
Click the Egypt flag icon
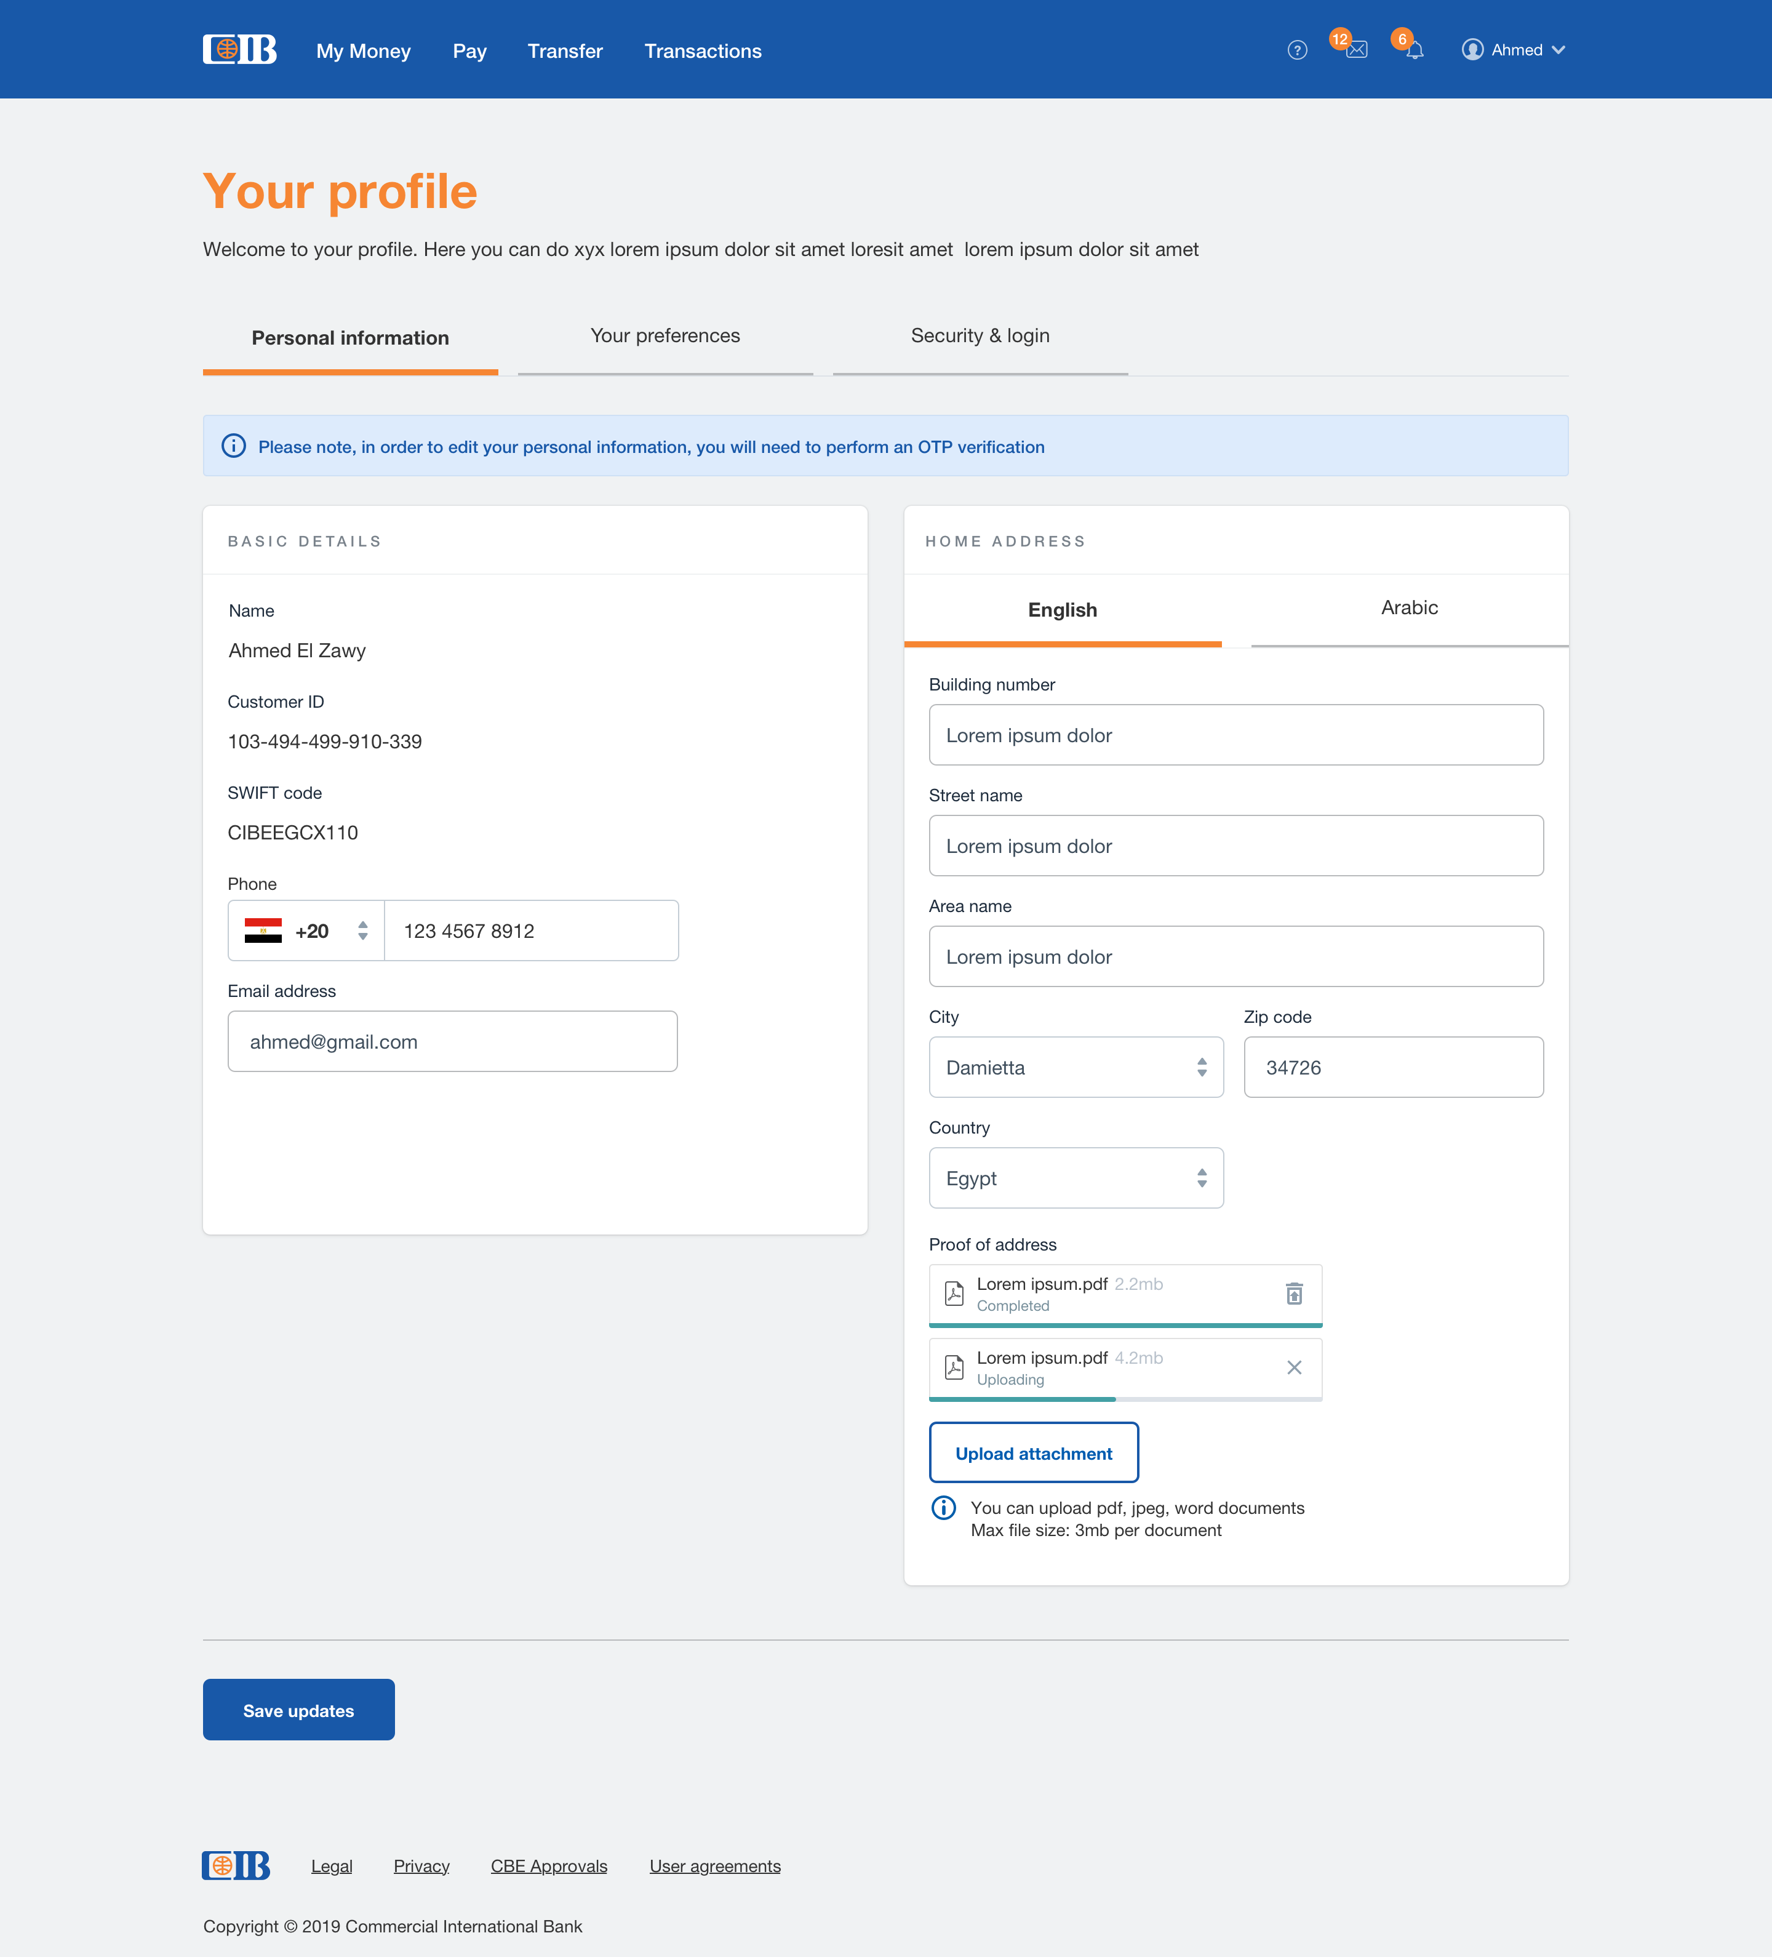click(263, 931)
